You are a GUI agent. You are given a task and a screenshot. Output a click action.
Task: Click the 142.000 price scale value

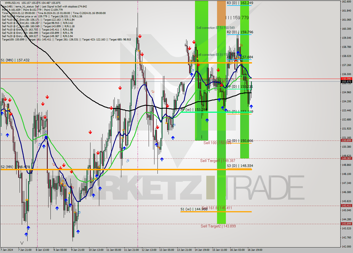pos(346,246)
